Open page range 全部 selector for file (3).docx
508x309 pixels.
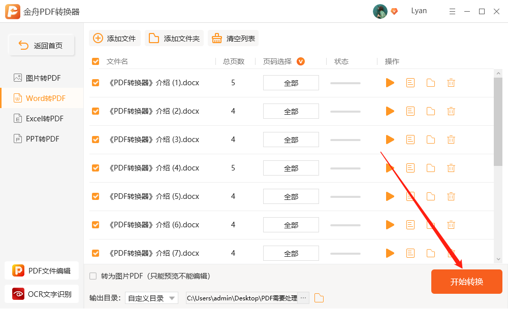(291, 140)
